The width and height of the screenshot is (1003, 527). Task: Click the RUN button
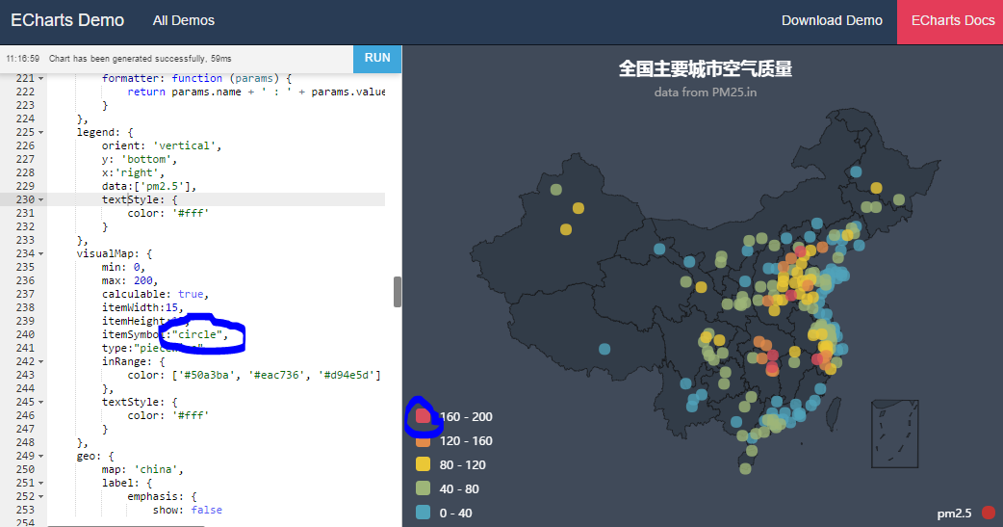pyautogui.click(x=377, y=58)
